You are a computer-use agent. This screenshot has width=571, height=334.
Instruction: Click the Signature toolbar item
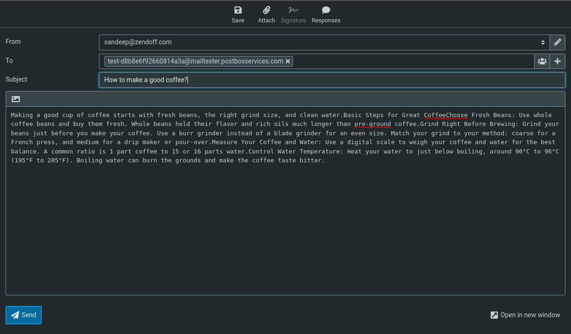point(293,14)
